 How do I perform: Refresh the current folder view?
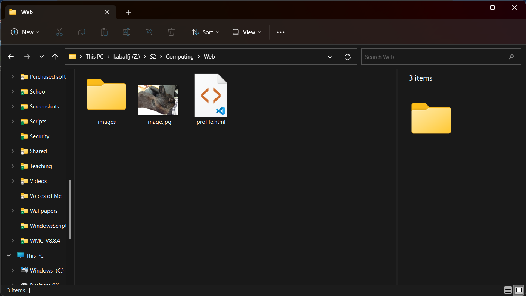(348, 57)
